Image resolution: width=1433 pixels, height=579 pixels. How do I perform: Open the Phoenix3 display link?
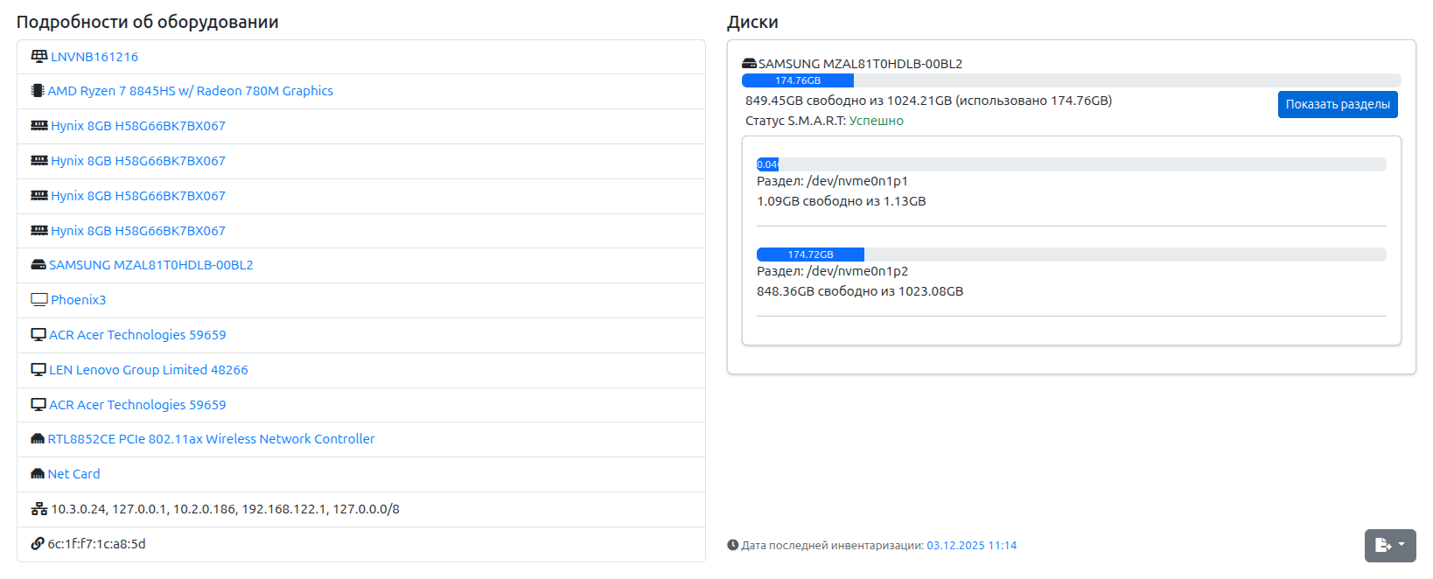coord(78,300)
